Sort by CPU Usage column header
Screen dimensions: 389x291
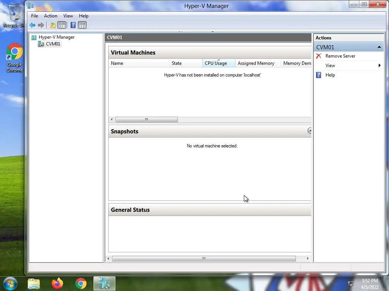pos(219,63)
